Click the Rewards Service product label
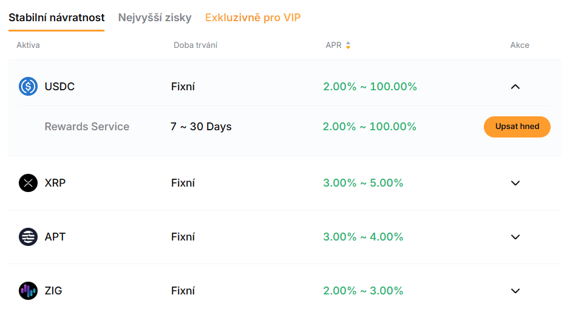567x315 pixels. click(87, 127)
